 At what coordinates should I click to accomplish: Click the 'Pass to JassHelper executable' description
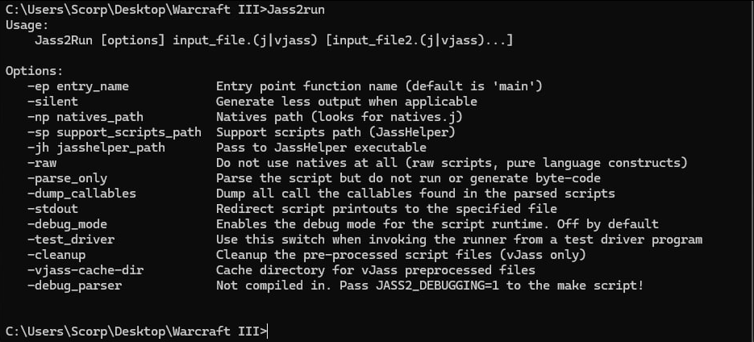[x=321, y=148]
